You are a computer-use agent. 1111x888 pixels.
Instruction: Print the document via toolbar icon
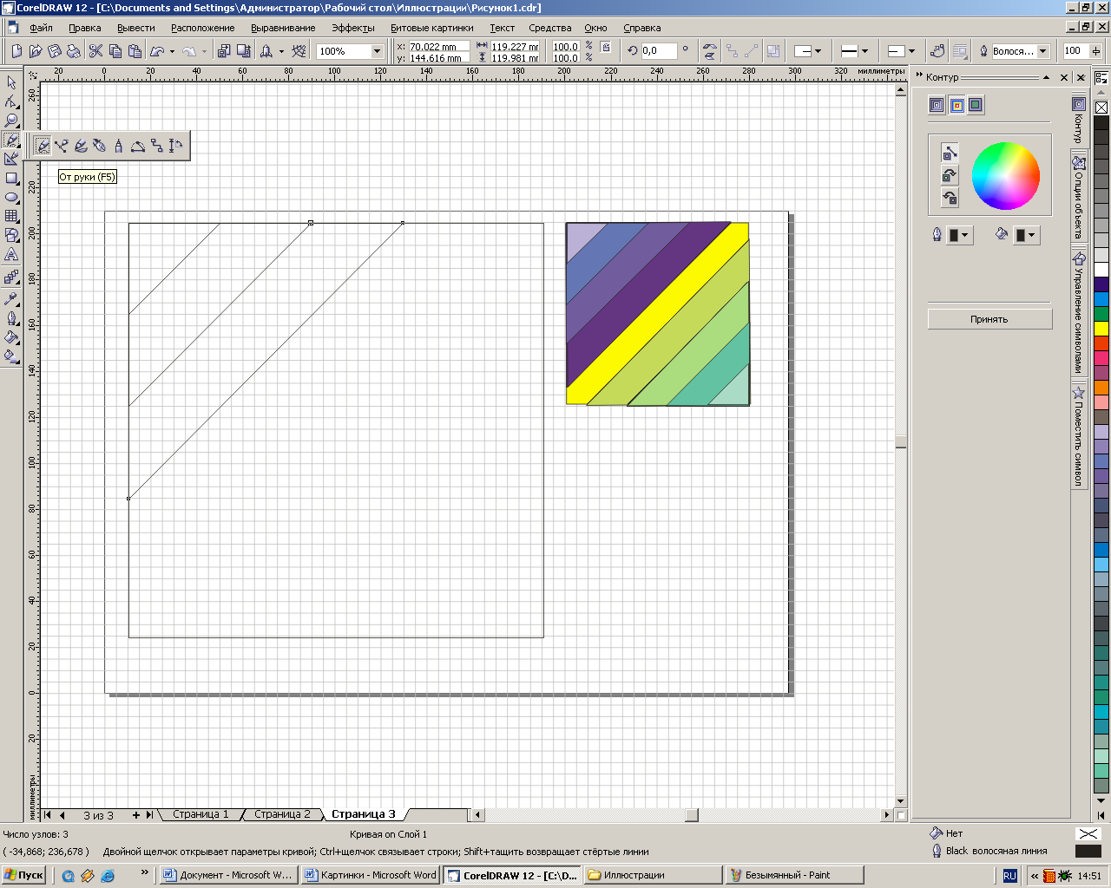(74, 51)
